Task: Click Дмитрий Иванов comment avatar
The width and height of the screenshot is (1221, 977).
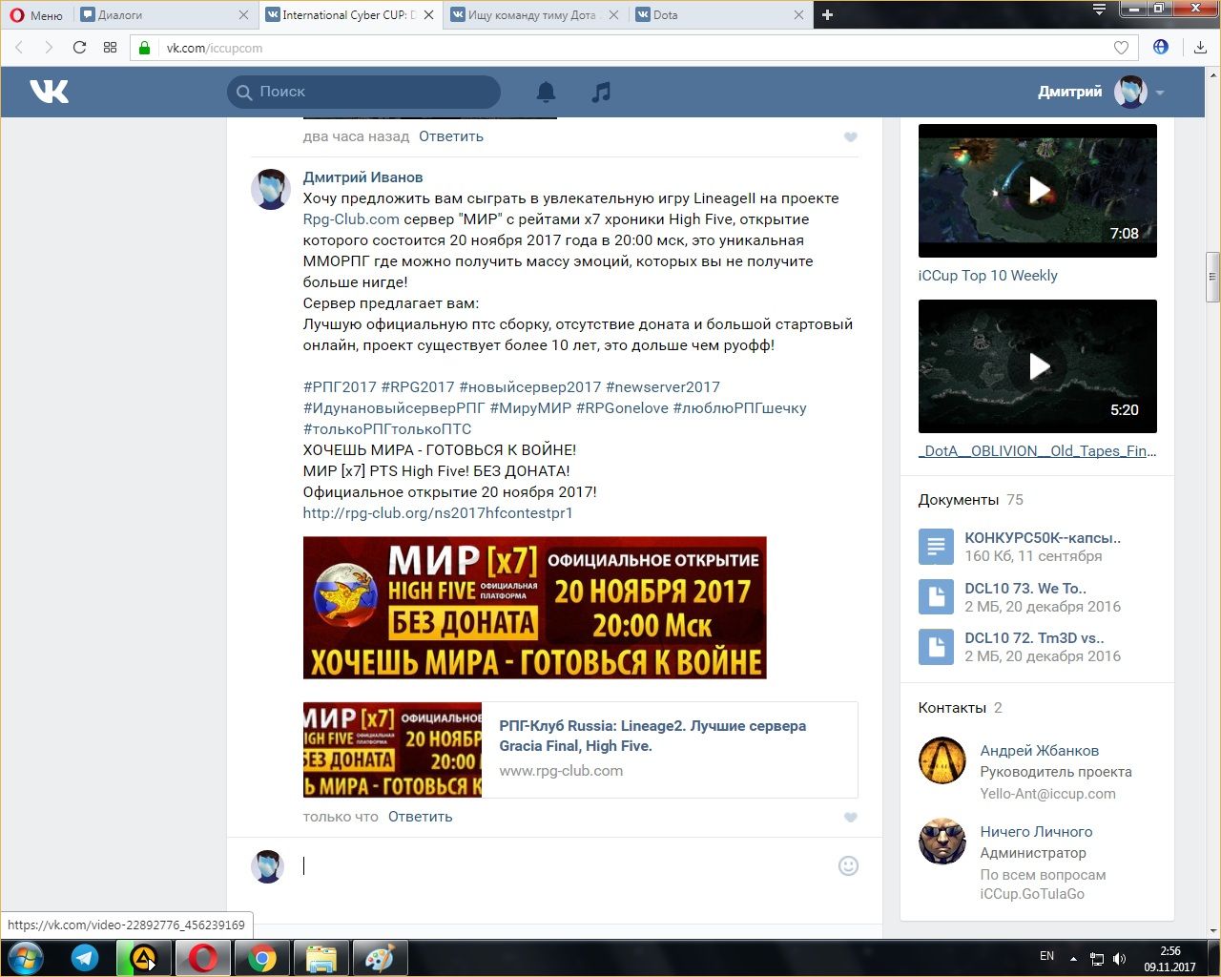Action: [270, 190]
